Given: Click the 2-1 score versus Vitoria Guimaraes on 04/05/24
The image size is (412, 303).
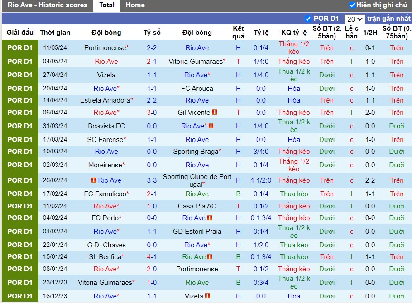Looking at the screenshot, I should point(152,62).
